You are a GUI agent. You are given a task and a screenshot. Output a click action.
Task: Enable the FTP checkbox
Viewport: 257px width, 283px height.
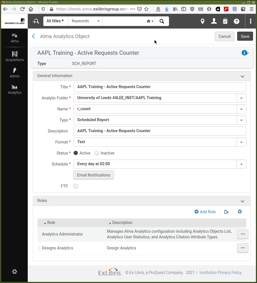point(76,186)
